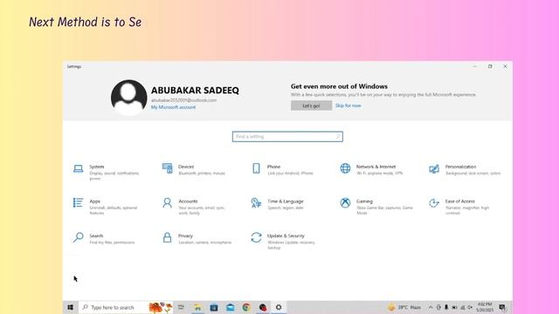Screen dimensions: 559x314
Task: Click the Time & Language label
Action: pyautogui.click(x=286, y=201)
